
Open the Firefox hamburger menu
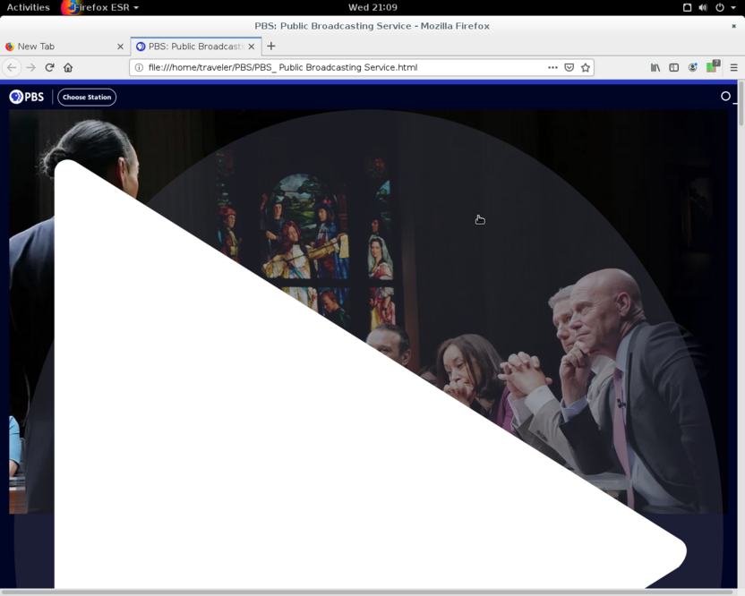[x=733, y=67]
